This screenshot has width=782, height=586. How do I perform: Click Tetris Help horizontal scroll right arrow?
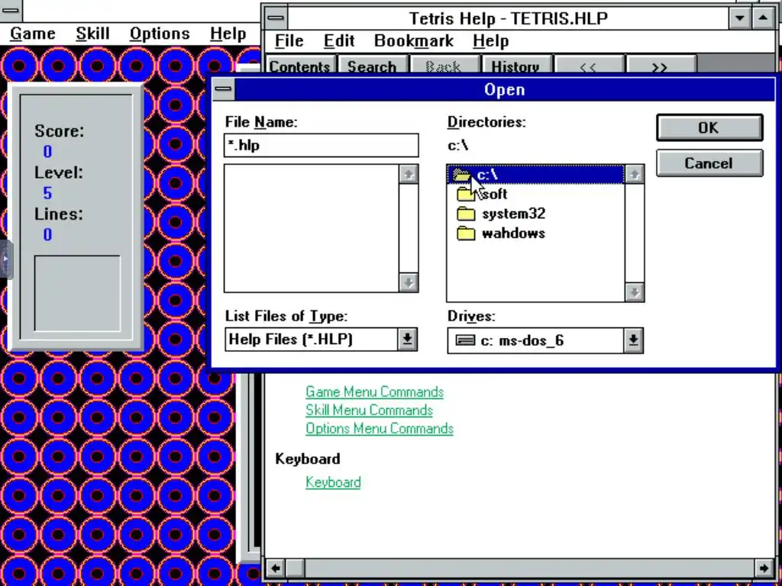coord(764,568)
